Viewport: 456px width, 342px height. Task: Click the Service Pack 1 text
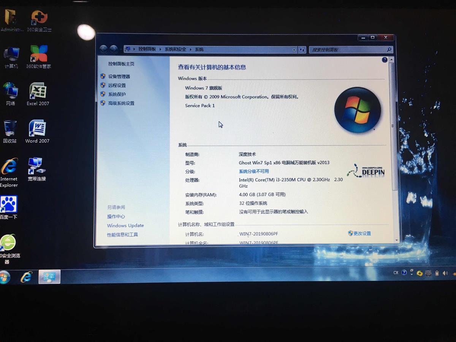pyautogui.click(x=200, y=106)
